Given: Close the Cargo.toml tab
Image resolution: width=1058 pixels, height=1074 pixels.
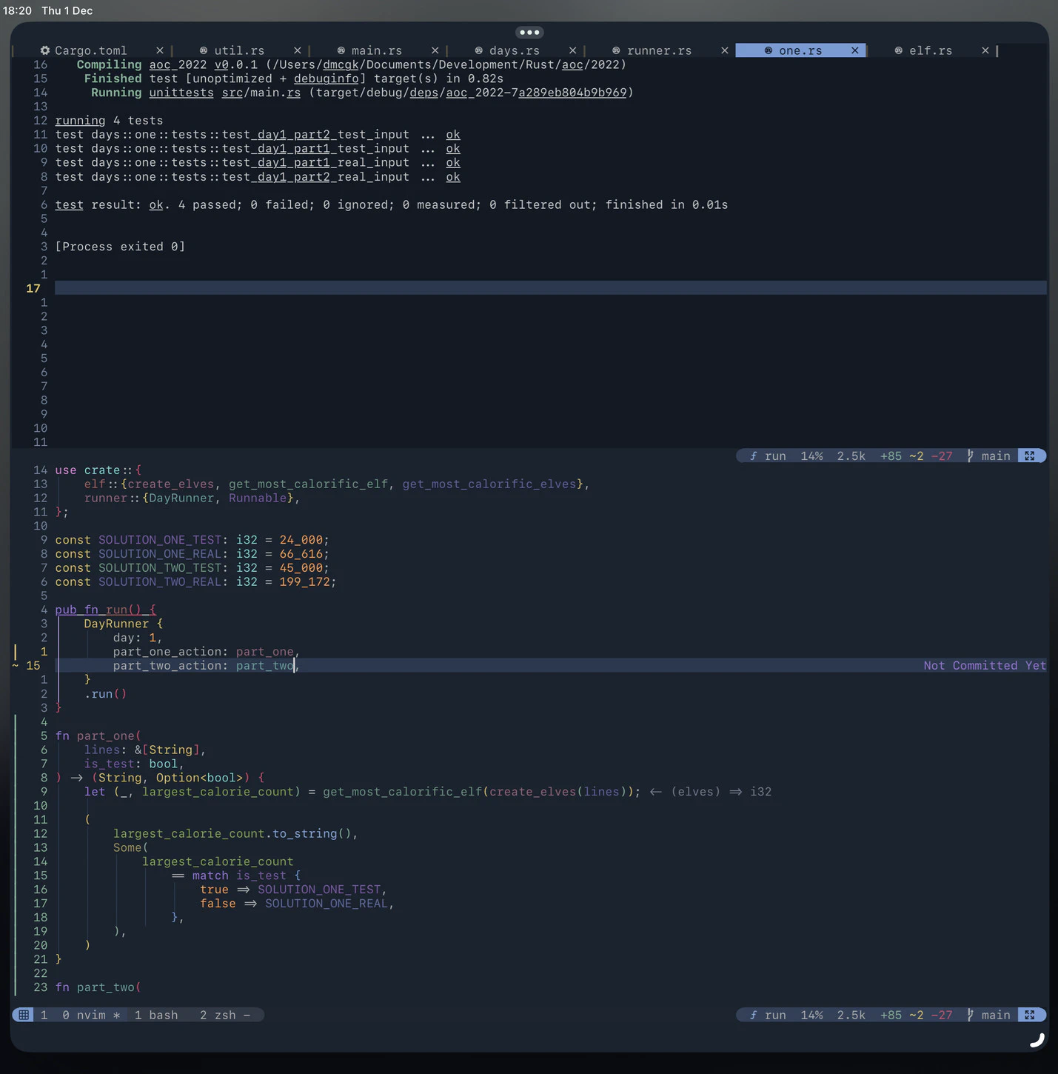Looking at the screenshot, I should click(159, 50).
